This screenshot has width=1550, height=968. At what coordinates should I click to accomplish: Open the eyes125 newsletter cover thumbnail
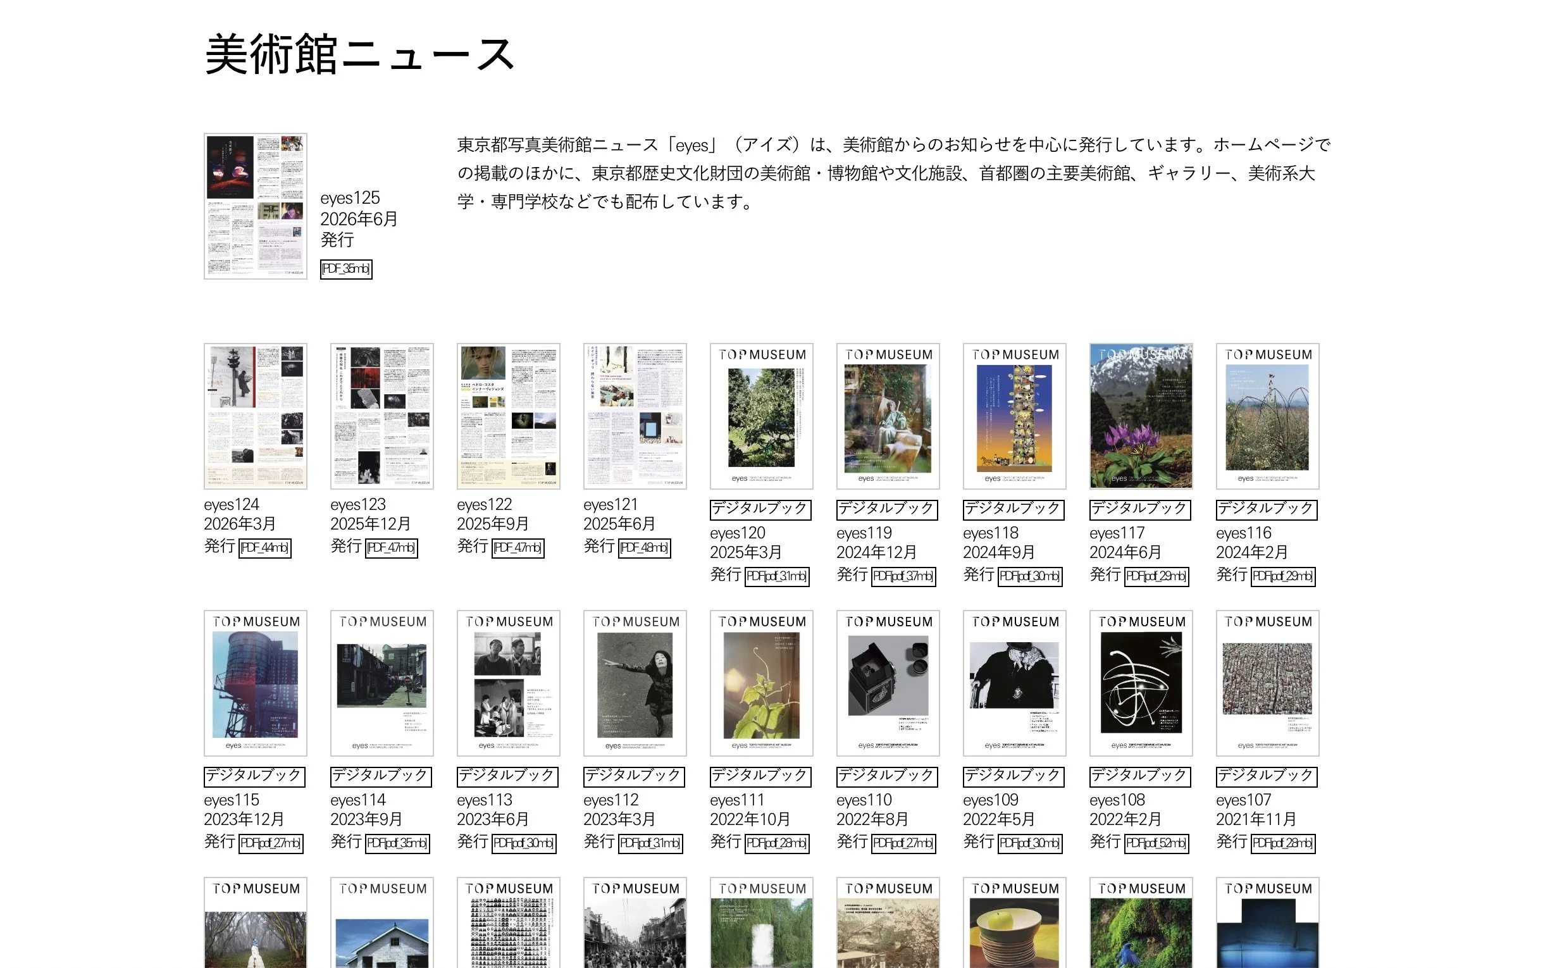click(x=256, y=206)
